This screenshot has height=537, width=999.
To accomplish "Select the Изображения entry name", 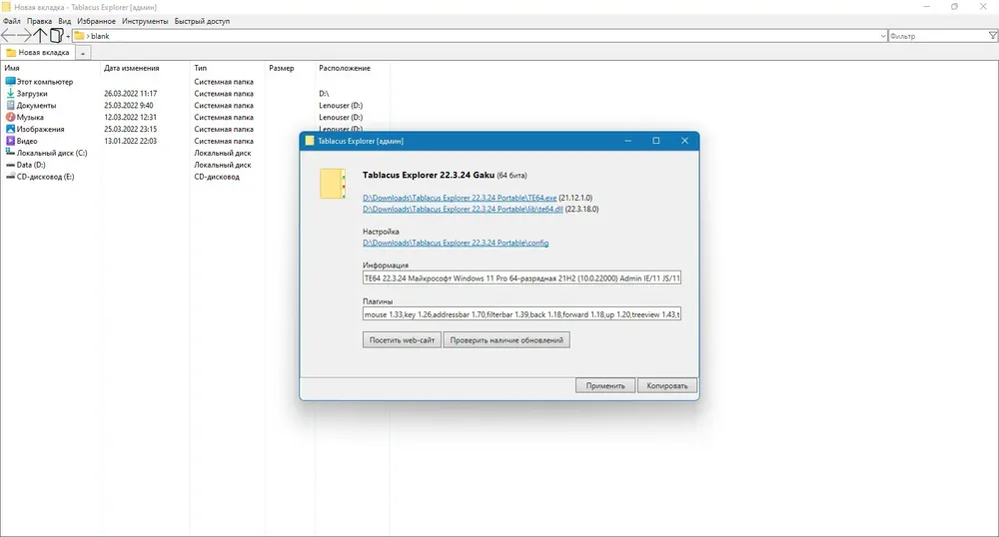I will 40,129.
